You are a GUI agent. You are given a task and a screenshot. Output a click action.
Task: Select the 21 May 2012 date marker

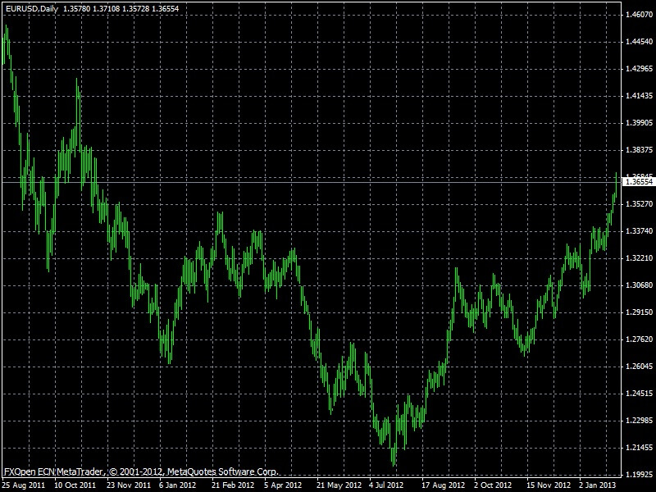click(x=338, y=485)
